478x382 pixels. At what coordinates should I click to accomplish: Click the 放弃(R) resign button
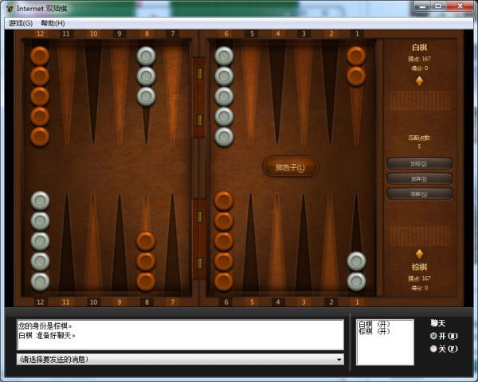[x=419, y=179]
